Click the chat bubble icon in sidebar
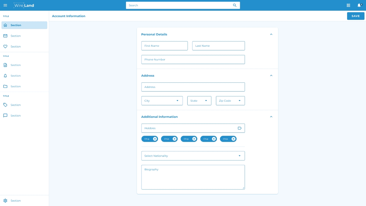Viewport: 366px width, 206px height. pyautogui.click(x=5, y=116)
